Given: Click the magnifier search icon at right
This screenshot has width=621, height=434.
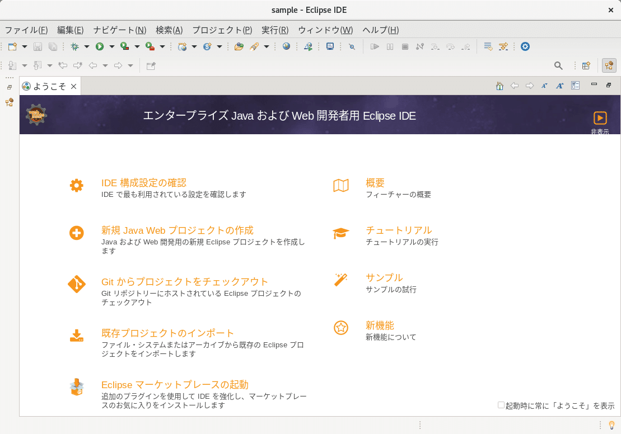Looking at the screenshot, I should 558,65.
